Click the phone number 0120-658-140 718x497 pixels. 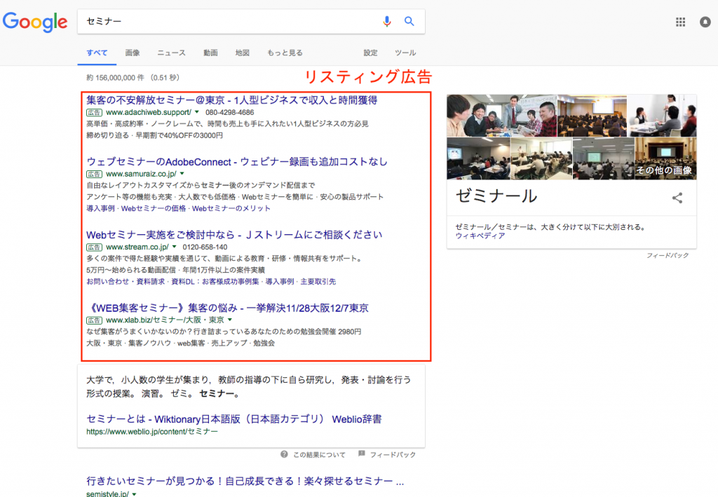coord(205,247)
